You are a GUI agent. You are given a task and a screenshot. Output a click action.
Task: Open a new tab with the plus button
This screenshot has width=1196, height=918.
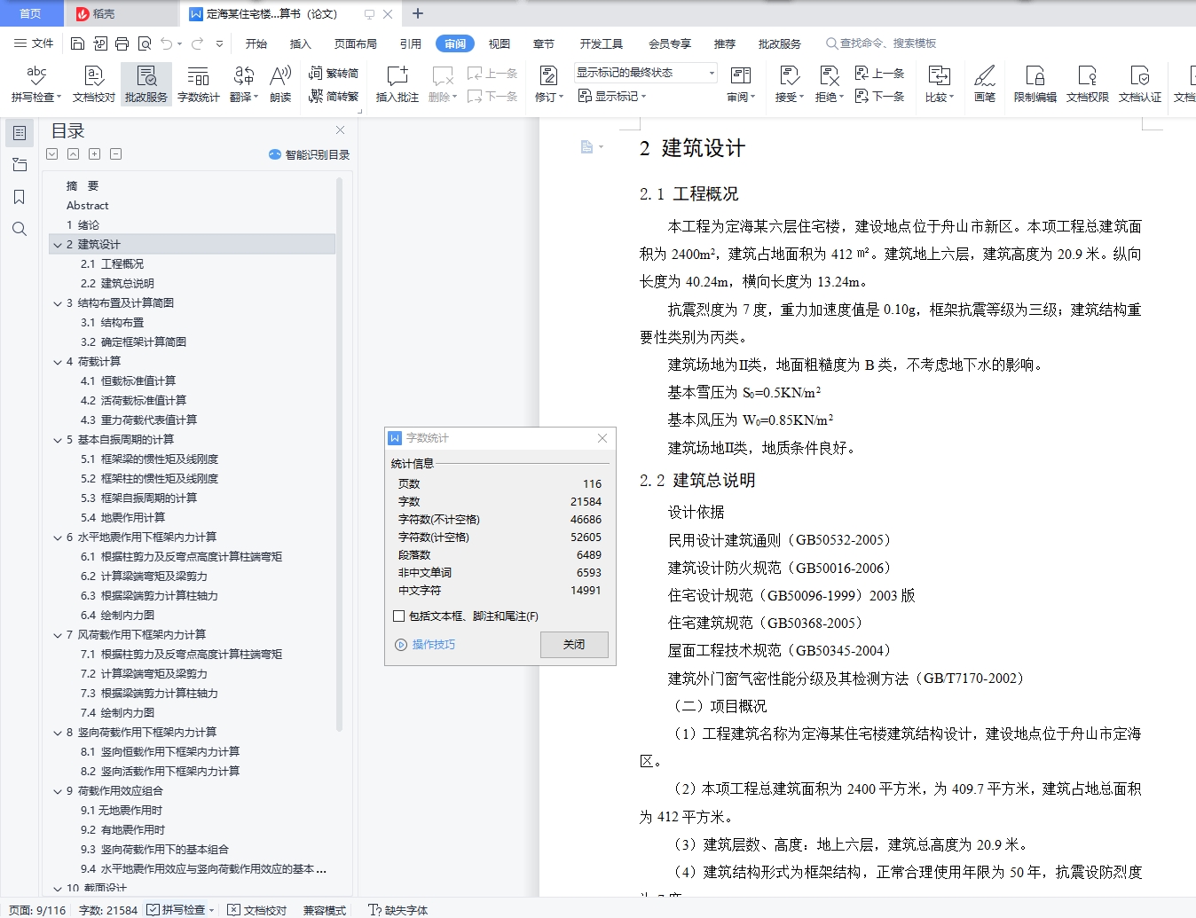(418, 13)
